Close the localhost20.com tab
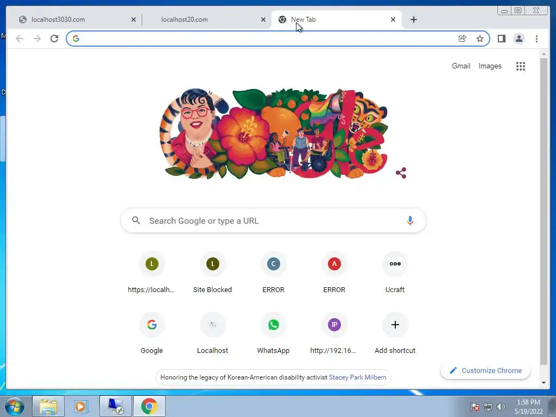Viewport: 556px width, 417px height. [263, 20]
